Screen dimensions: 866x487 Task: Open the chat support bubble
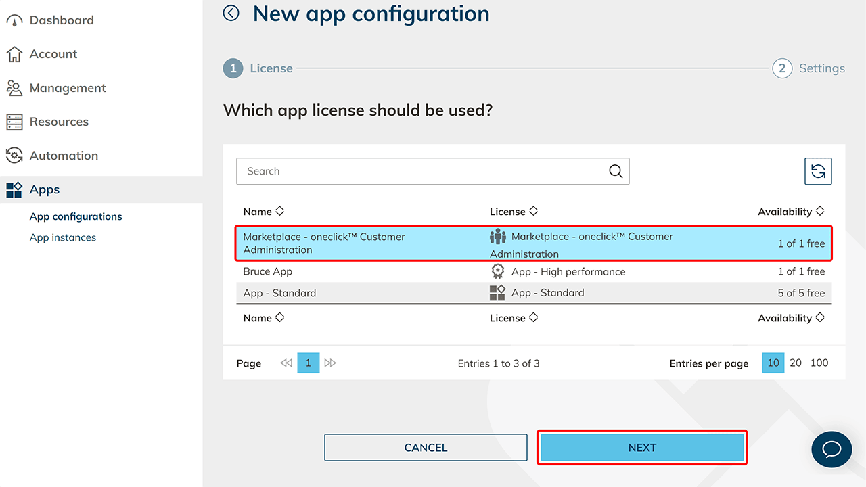tap(831, 449)
